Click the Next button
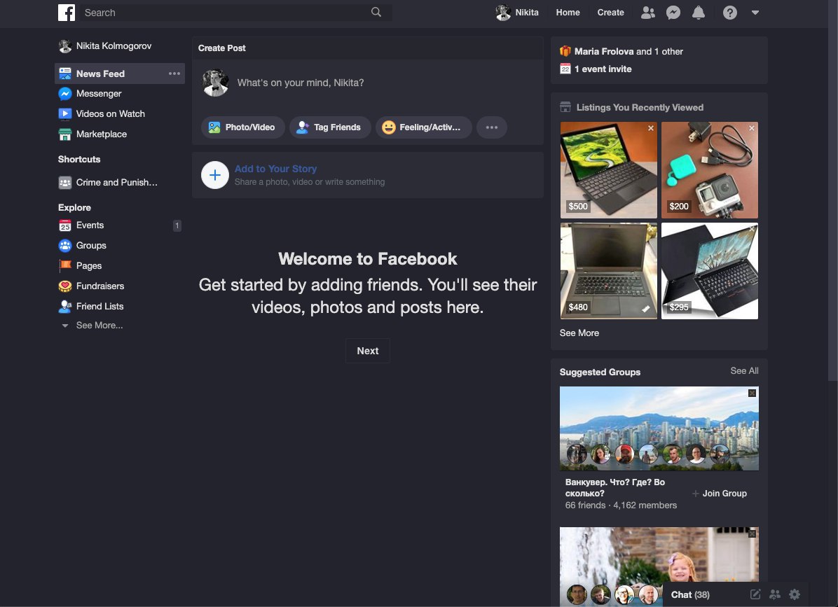This screenshot has height=607, width=838. point(368,351)
